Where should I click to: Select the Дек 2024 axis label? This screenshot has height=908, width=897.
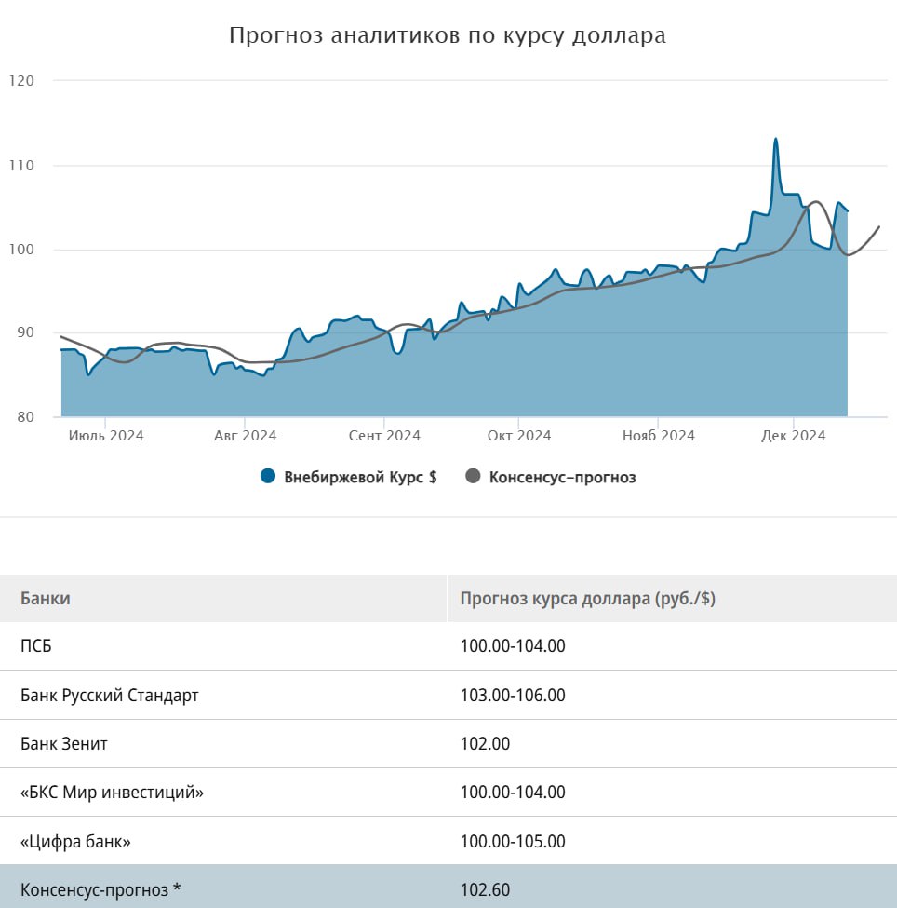pos(794,436)
